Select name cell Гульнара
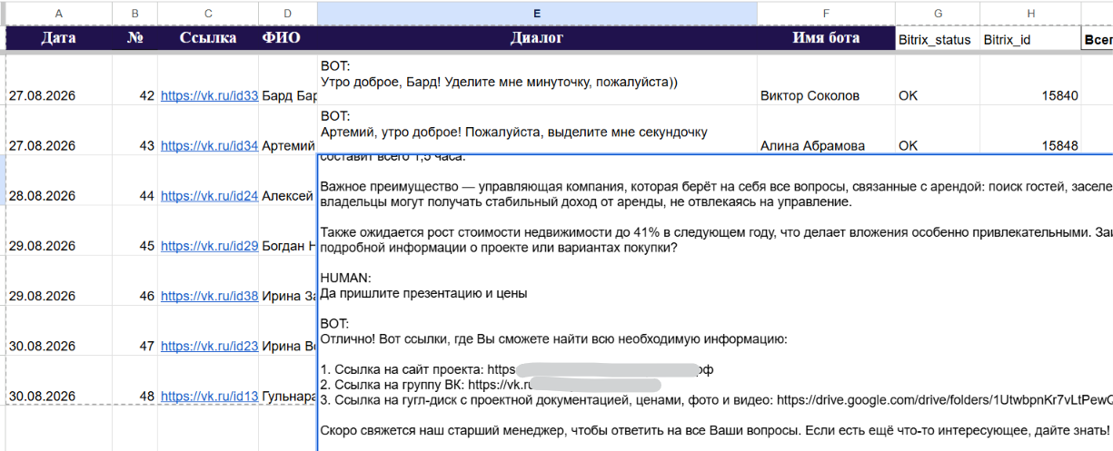This screenshot has height=451, width=1113. pos(288,380)
